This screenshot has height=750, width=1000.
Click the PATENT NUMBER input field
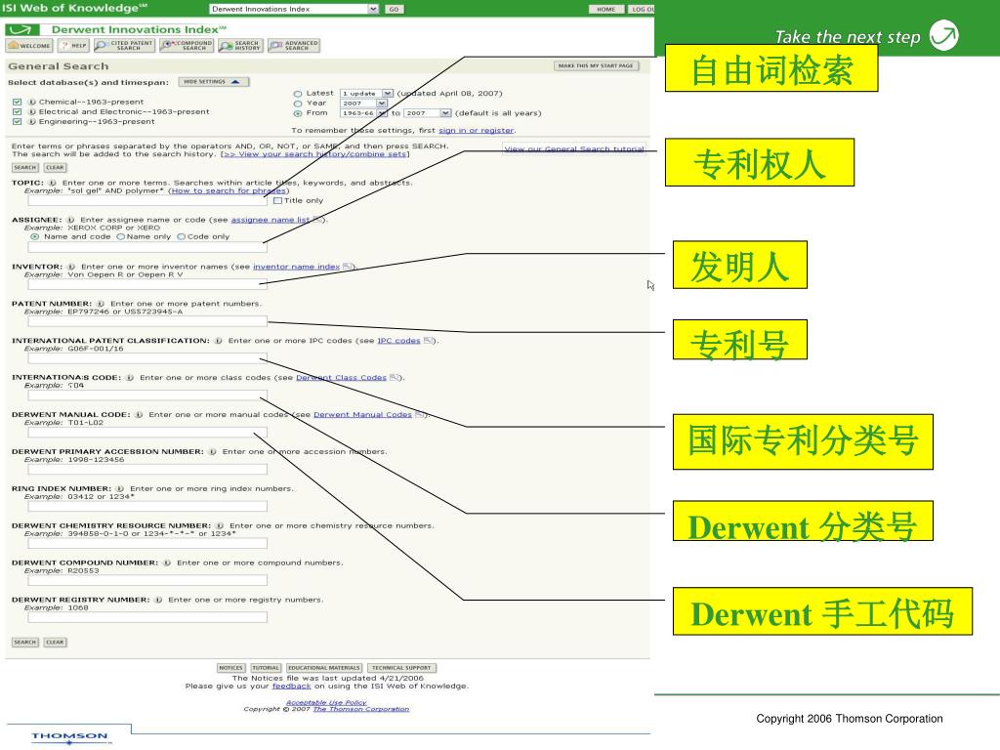point(147,321)
